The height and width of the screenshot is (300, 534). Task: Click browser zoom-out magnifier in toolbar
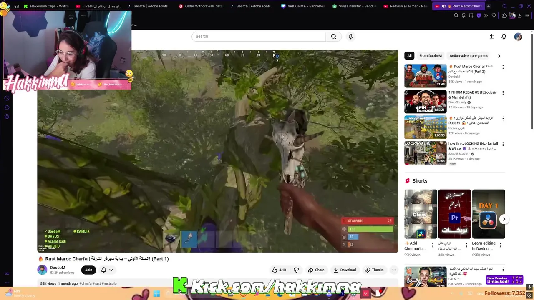pyautogui.click(x=456, y=15)
